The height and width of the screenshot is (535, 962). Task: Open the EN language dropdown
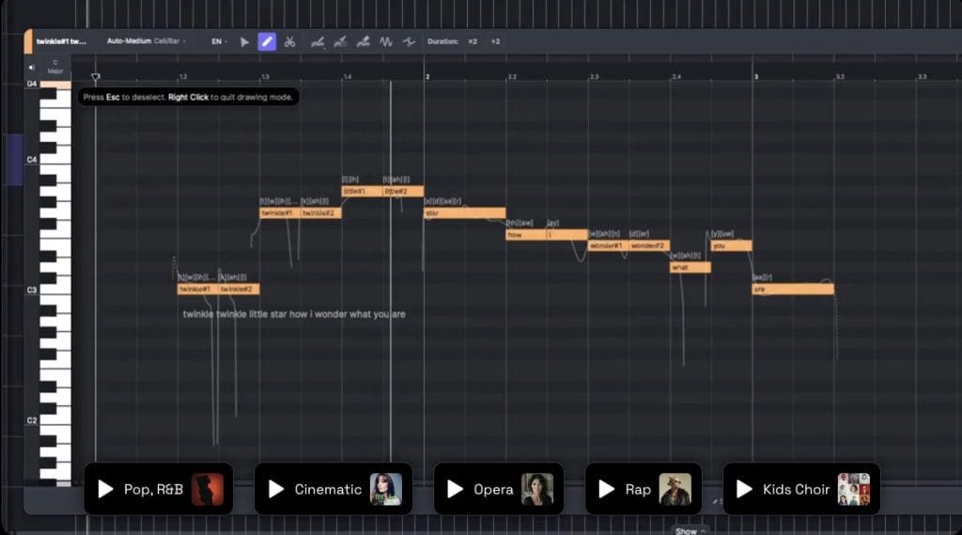[218, 41]
